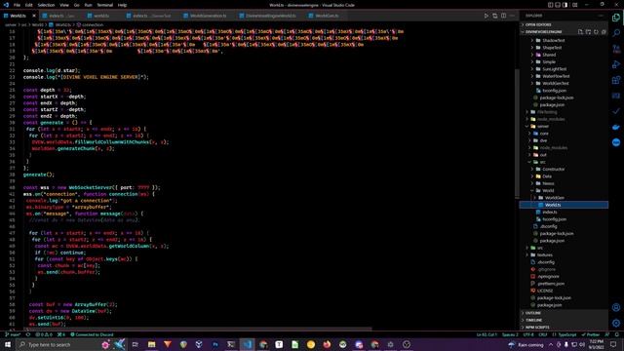The image size is (624, 351).
Task: Open the Explorer view in activity bar
Action: tap(616, 18)
